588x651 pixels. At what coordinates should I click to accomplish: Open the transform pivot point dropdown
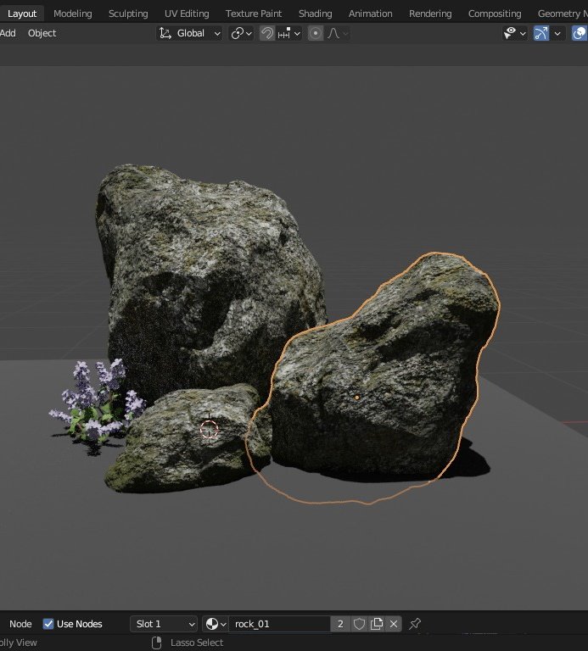pos(241,33)
